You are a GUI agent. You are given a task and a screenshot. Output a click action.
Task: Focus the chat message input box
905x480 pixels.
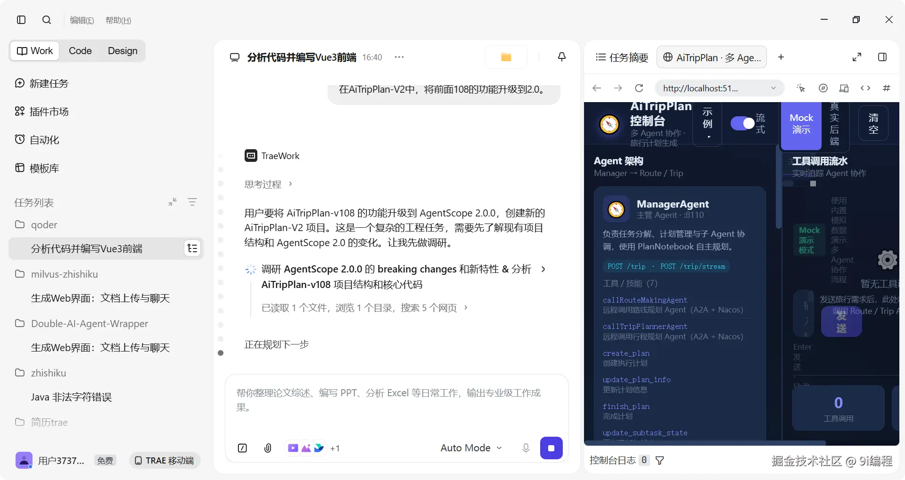point(396,400)
